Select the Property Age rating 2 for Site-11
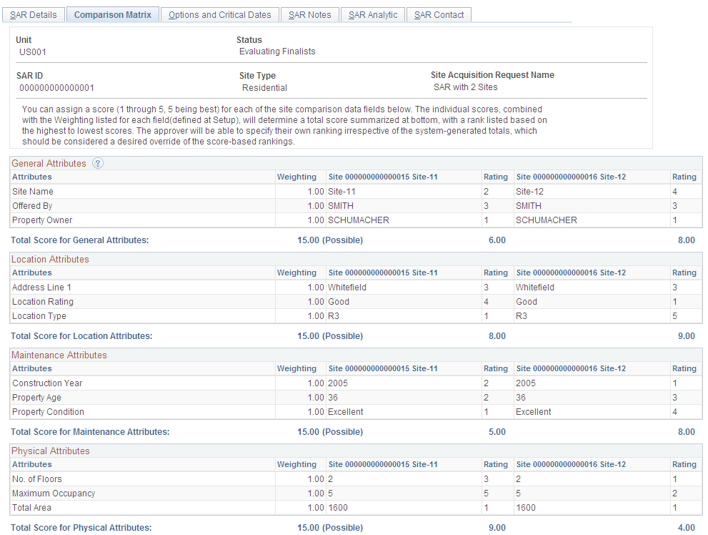Viewport: 708px width, 535px height. coord(486,397)
